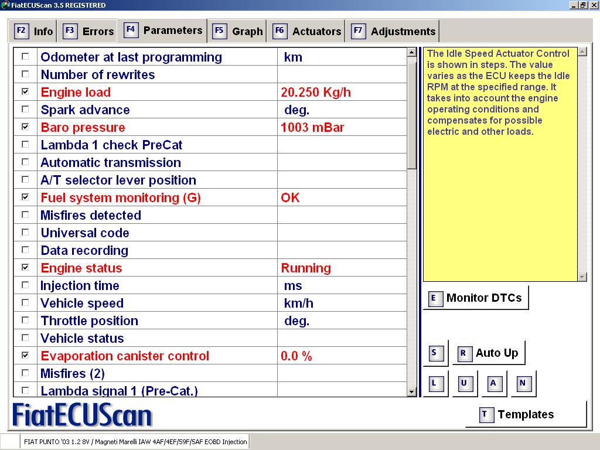Click the 20.250 Kg/h value
The height and width of the screenshot is (450, 600).
tap(316, 92)
